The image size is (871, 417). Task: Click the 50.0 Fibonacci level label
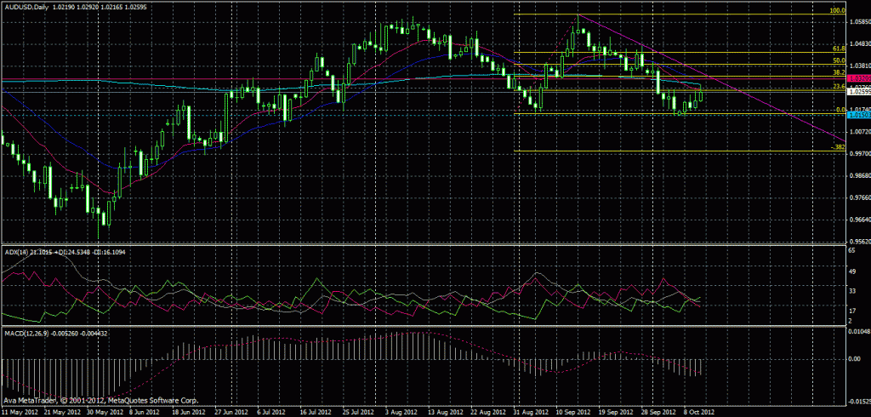pos(838,61)
